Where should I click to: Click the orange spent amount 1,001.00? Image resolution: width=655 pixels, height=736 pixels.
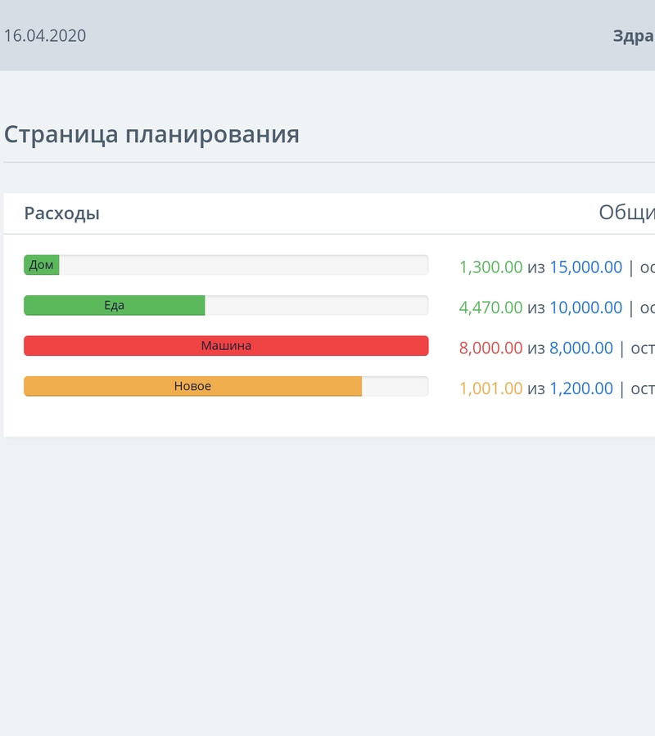(x=490, y=388)
